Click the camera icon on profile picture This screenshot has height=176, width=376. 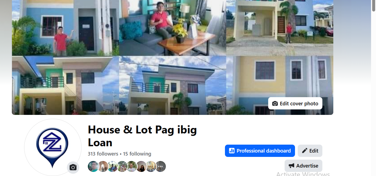73,167
